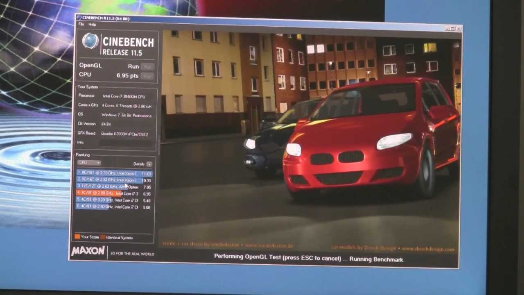The width and height of the screenshot is (524, 295).
Task: Click the MAXON logo
Action: point(88,251)
